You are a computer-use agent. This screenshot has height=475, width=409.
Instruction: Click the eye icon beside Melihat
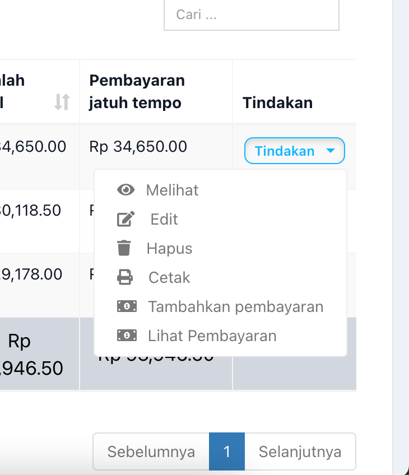click(126, 190)
